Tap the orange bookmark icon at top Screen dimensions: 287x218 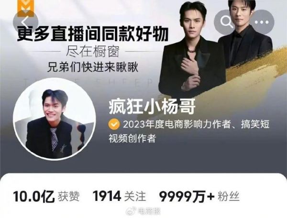(26, 8)
